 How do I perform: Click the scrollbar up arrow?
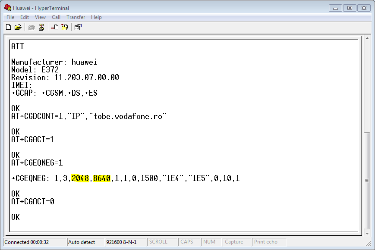point(367,38)
